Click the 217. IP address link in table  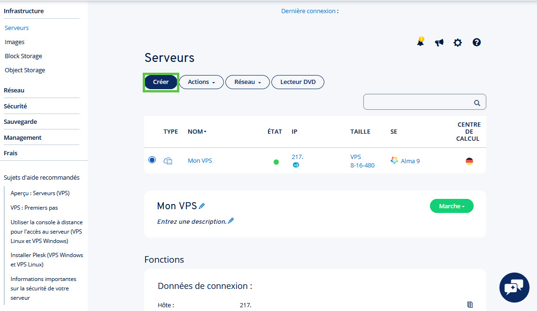coord(298,157)
